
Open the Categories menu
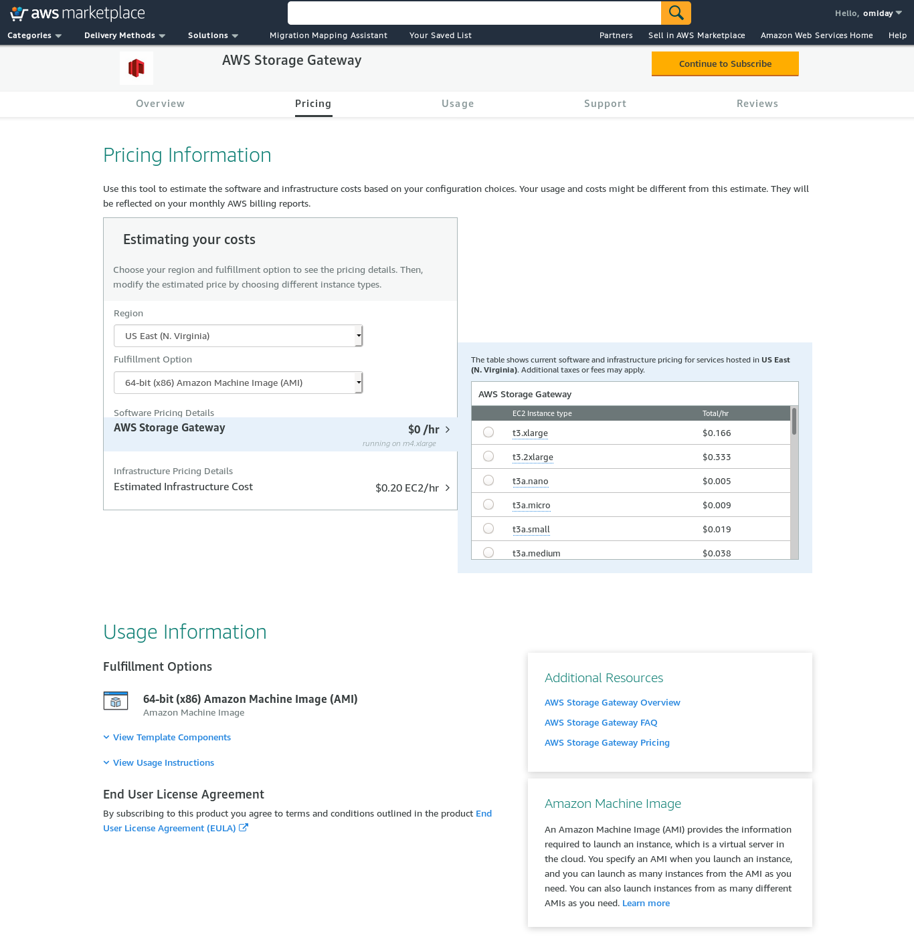pyautogui.click(x=34, y=35)
